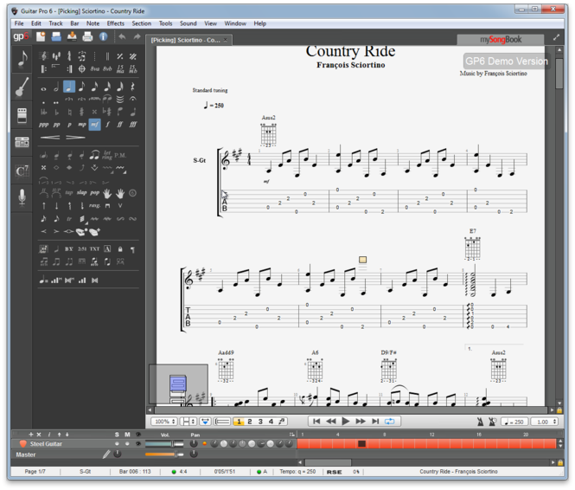This screenshot has width=575, height=490.
Task: Mute the Steel Guitar track
Action: click(127, 444)
